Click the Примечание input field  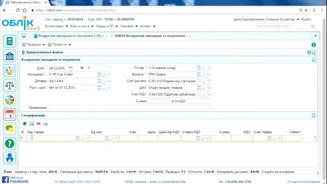(x=129, y=108)
